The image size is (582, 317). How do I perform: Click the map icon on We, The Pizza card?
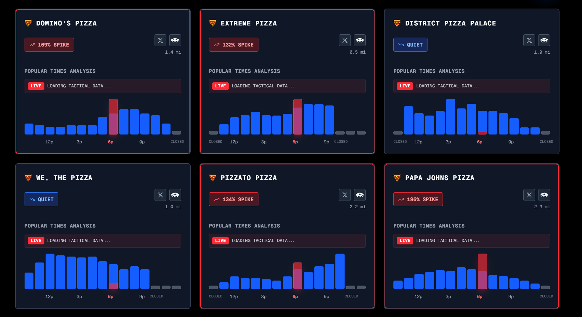[x=175, y=195]
